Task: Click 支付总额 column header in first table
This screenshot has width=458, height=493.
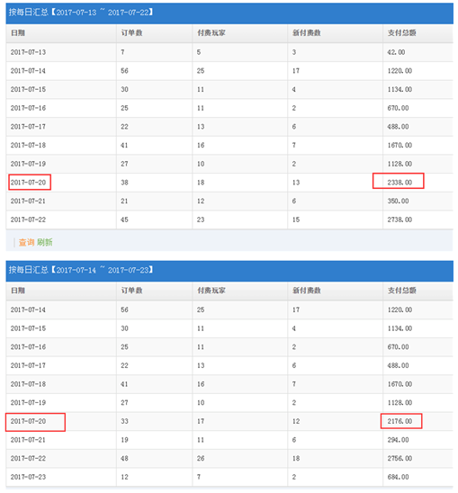Action: [401, 32]
